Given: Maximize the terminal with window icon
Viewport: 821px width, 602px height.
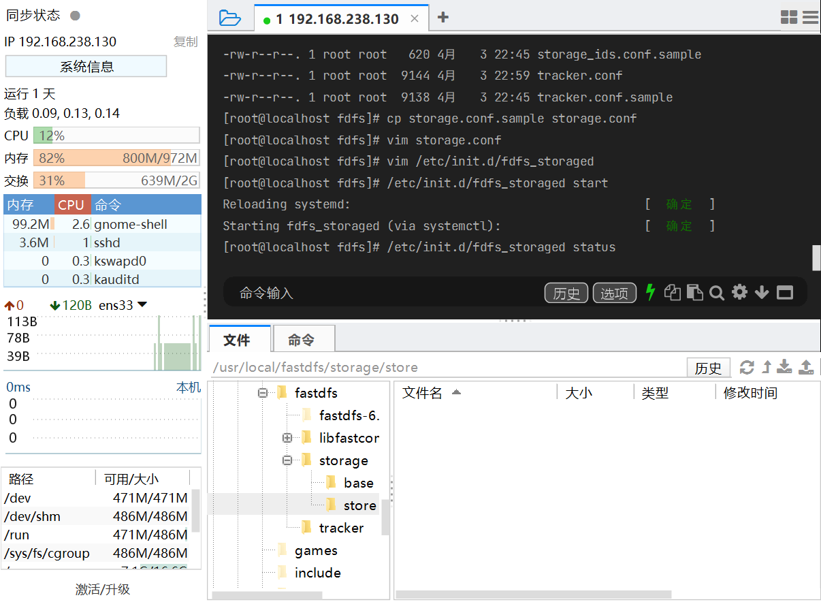Looking at the screenshot, I should tap(785, 293).
